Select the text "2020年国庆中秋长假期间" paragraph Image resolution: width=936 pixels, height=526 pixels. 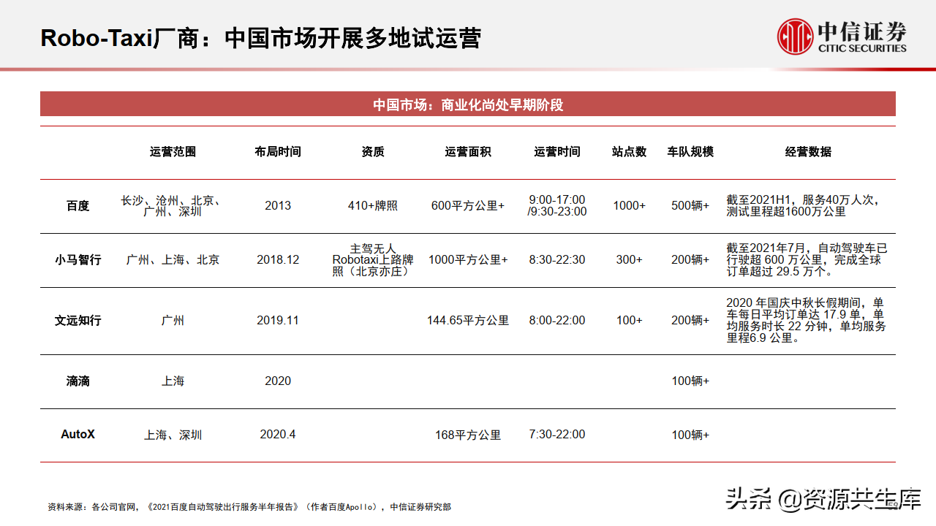coord(806,320)
